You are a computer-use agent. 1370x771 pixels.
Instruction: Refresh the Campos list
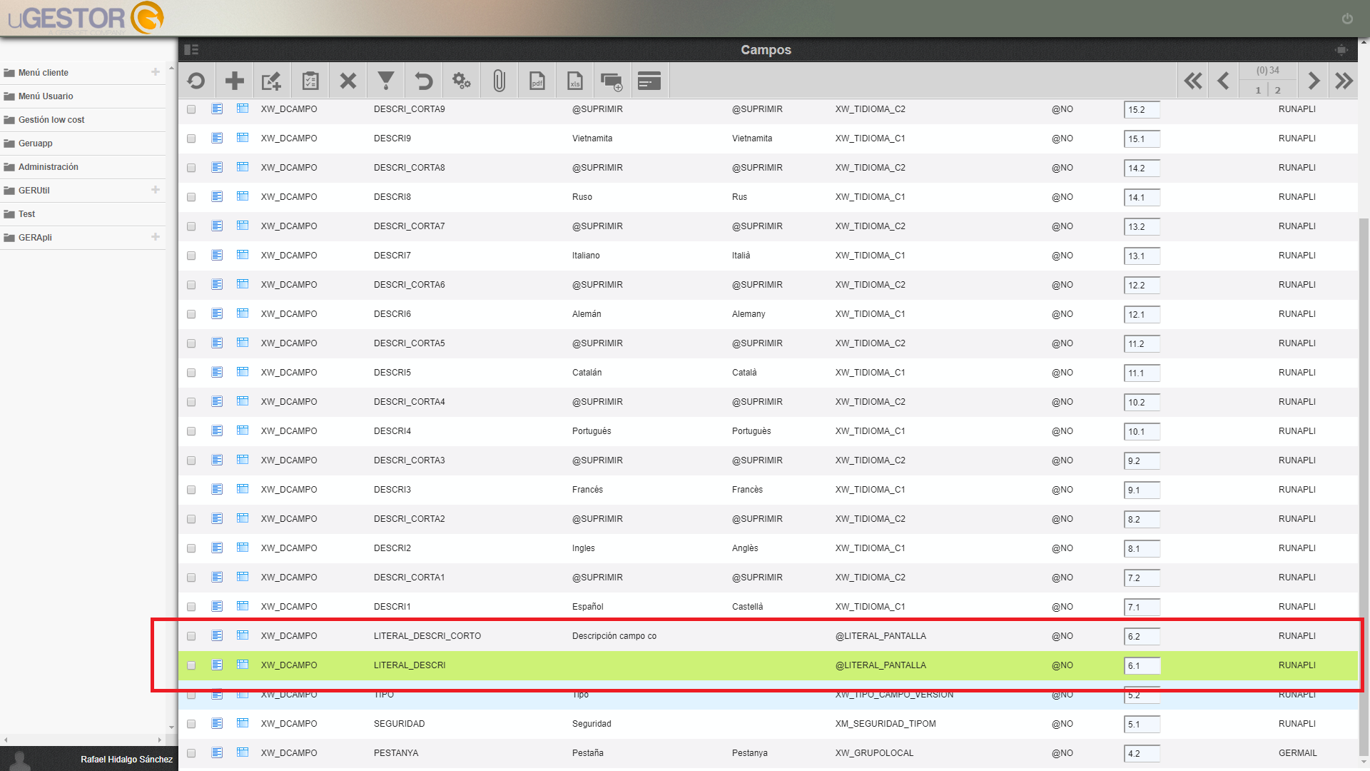point(196,81)
